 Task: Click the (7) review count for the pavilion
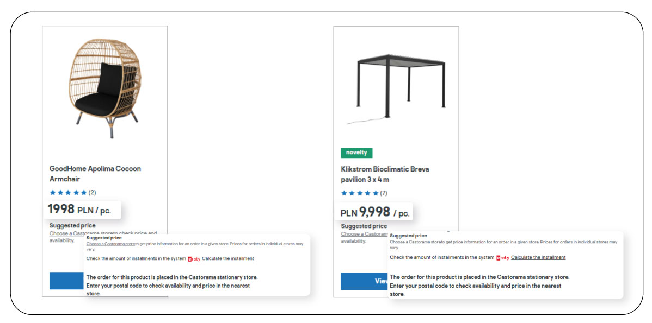coord(384,193)
